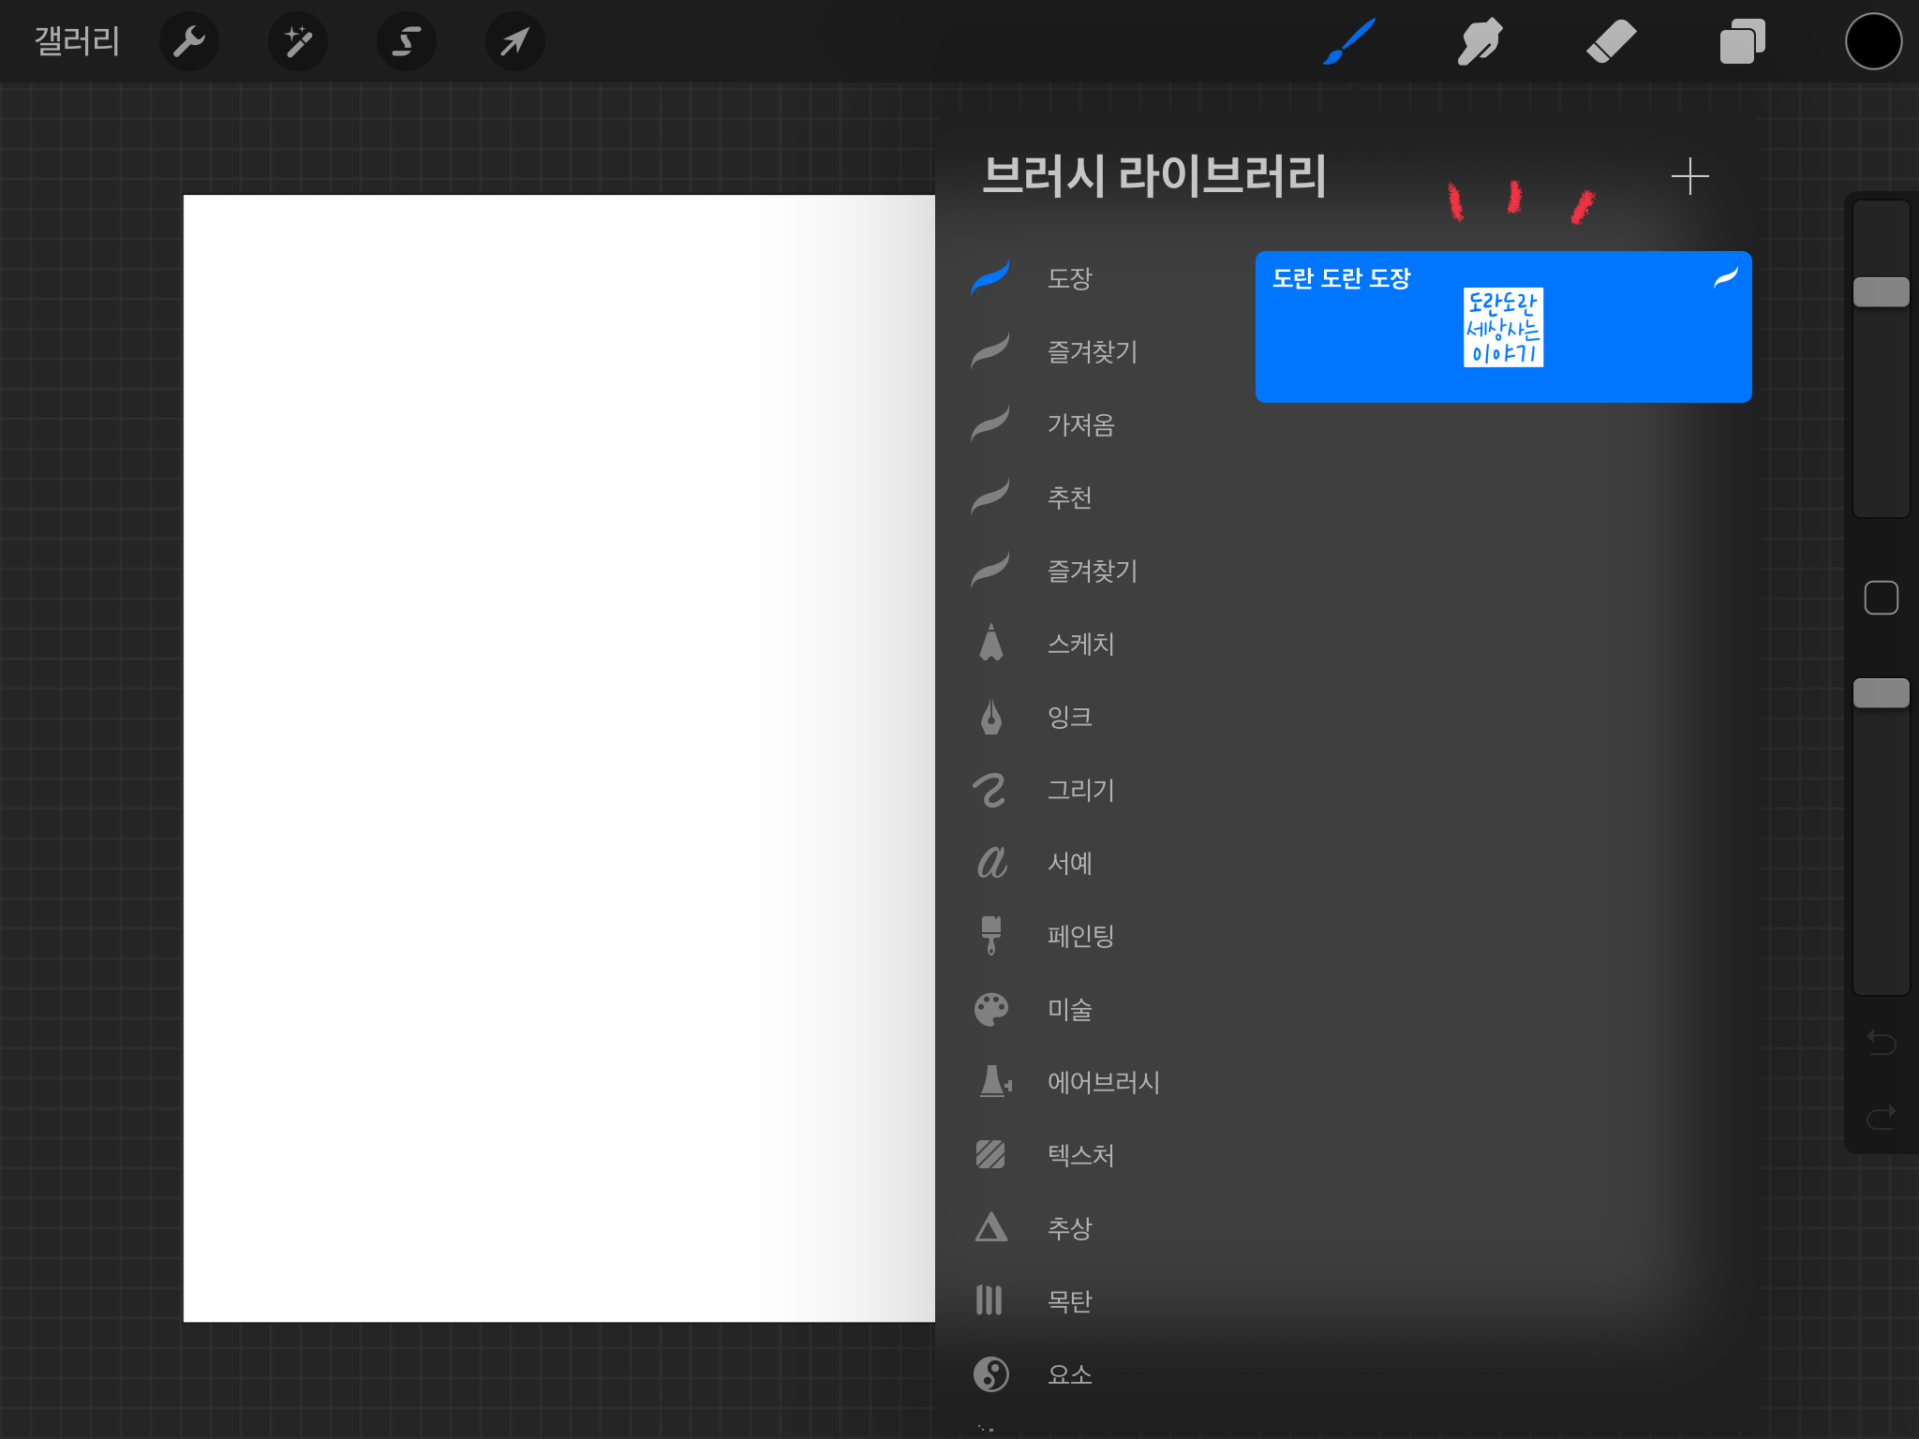
Task: Open the active black color swatch
Action: click(1873, 41)
